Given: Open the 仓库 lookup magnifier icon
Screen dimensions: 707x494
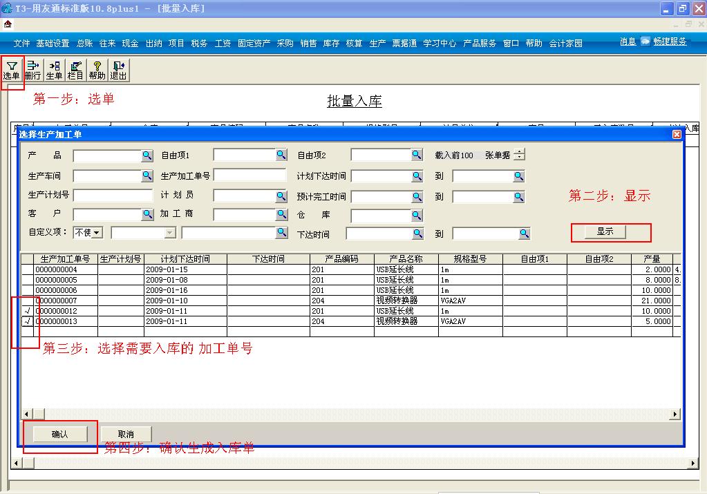Looking at the screenshot, I should [x=416, y=214].
